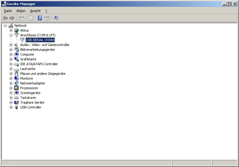Collapse the Netbook root node

coord(5,26)
